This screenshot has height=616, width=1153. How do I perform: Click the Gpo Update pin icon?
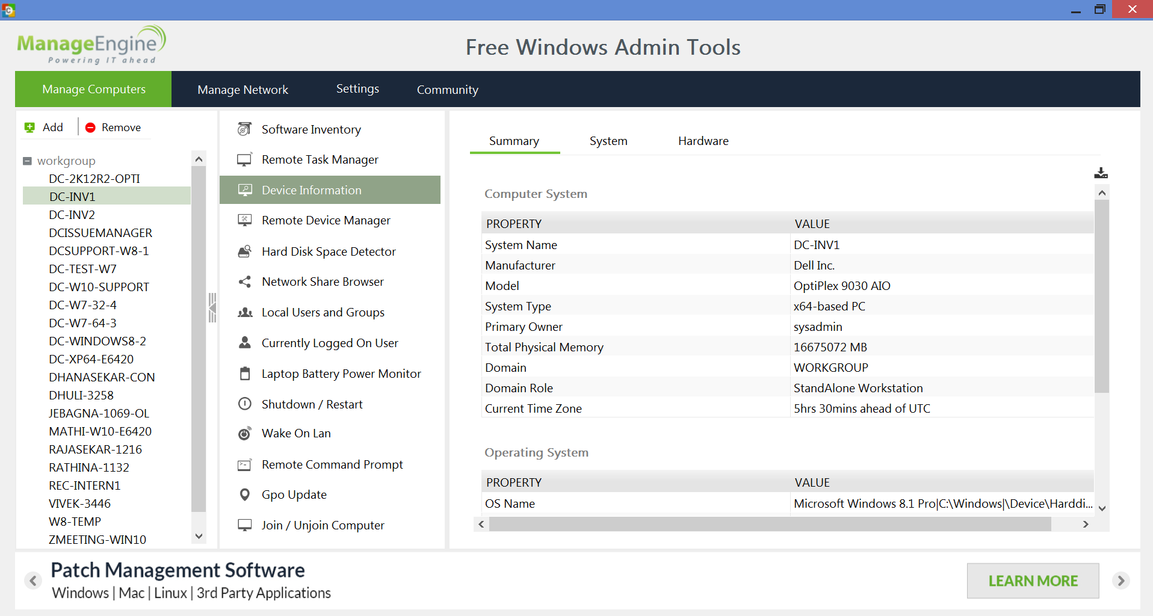pyautogui.click(x=244, y=494)
